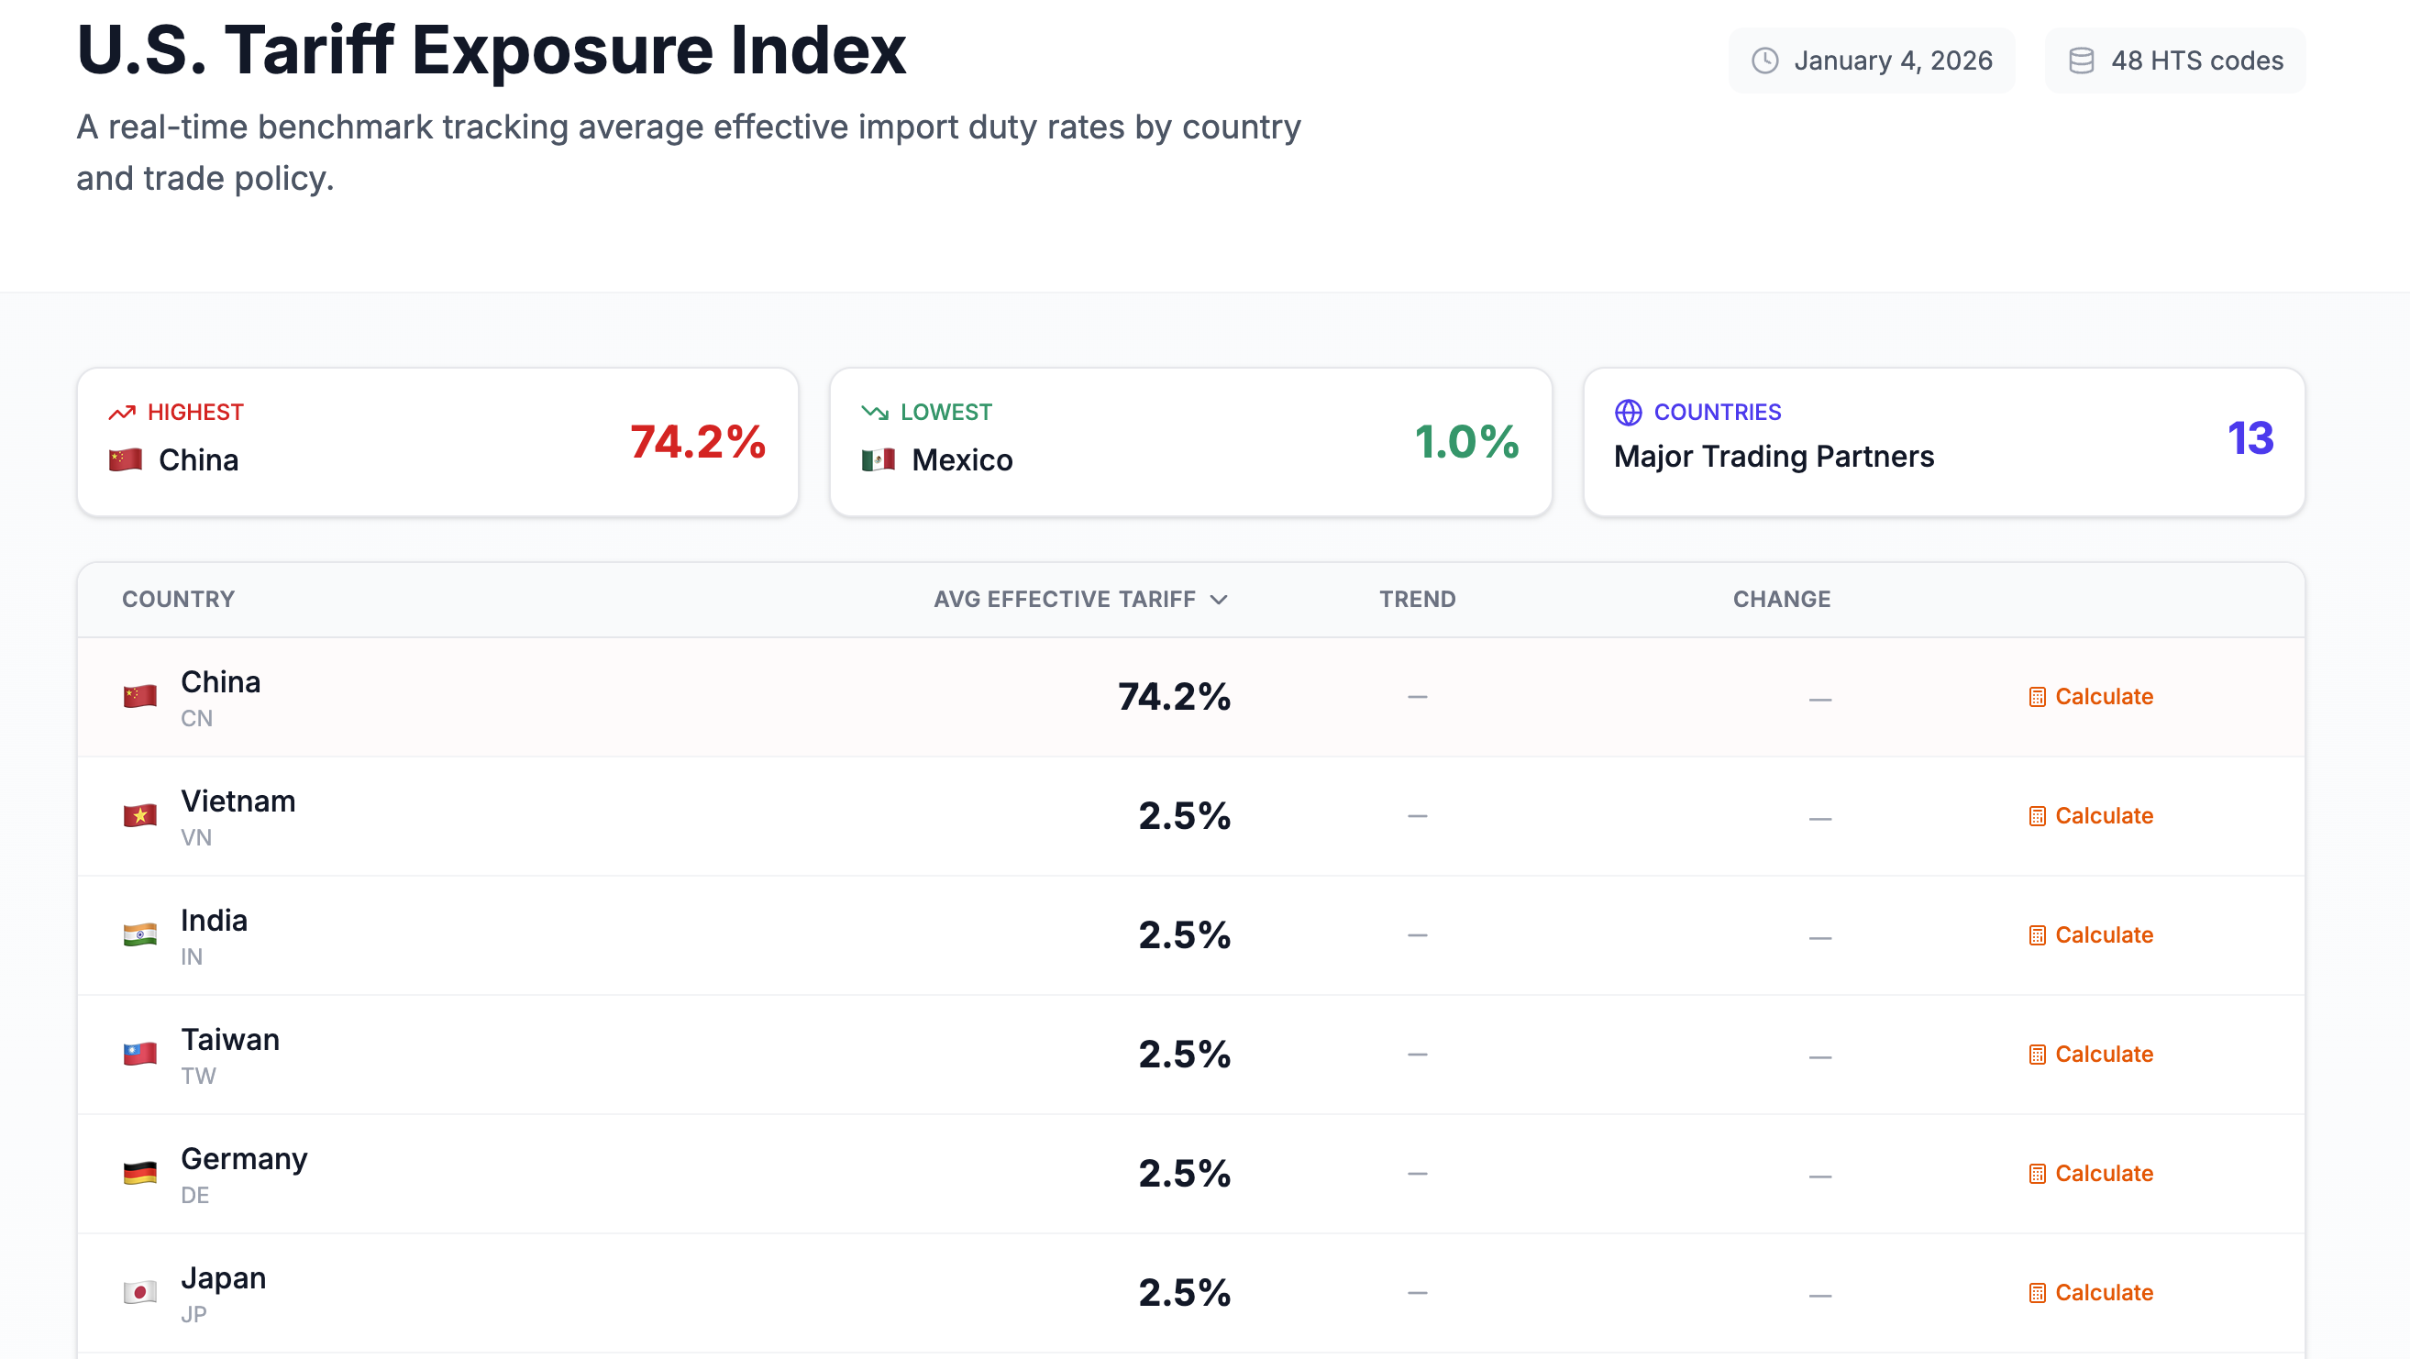Click the January 4, 2026 date badge
The width and height of the screenshot is (2410, 1359).
(1871, 61)
